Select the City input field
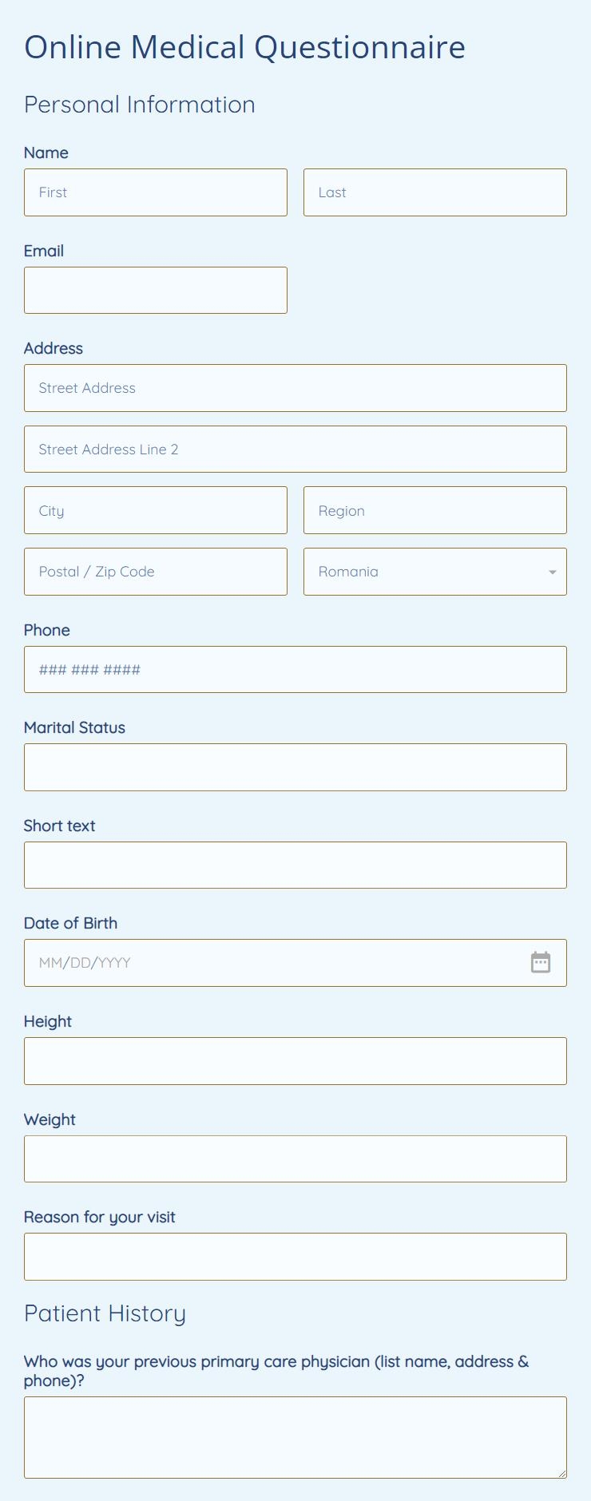 pos(156,510)
